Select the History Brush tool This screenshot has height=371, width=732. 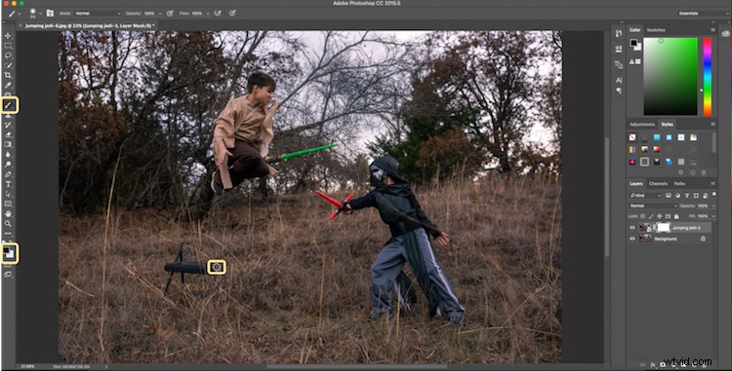coord(8,125)
